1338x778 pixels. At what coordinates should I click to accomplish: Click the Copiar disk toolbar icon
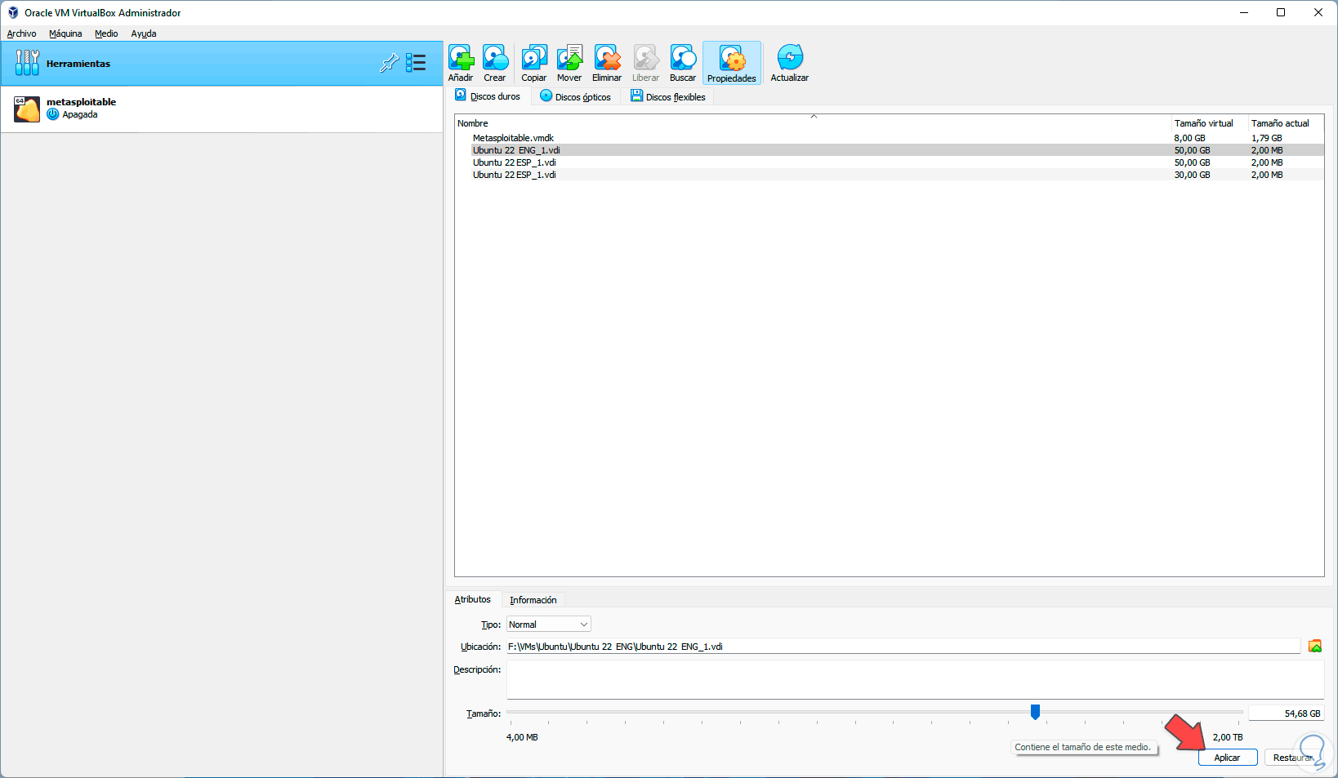point(534,63)
